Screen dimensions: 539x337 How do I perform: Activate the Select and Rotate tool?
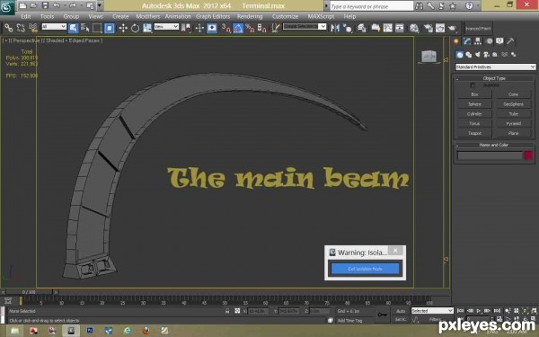(135, 28)
